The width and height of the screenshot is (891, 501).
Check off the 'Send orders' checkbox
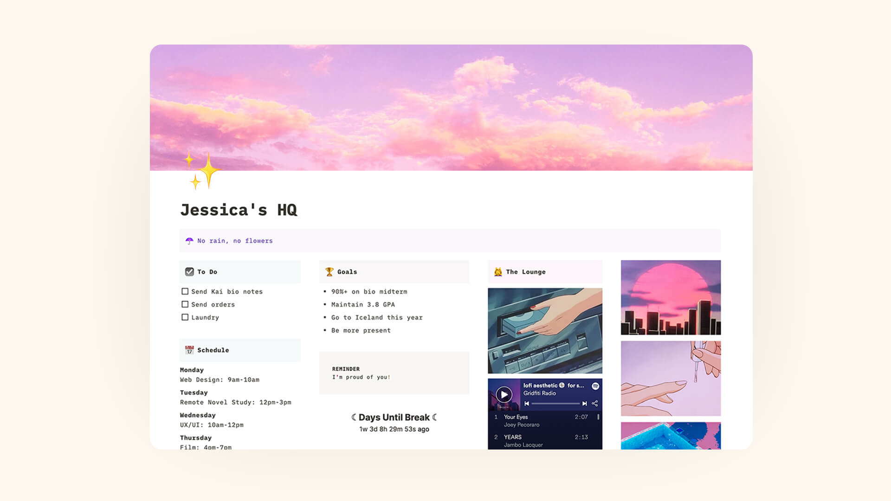coord(184,304)
